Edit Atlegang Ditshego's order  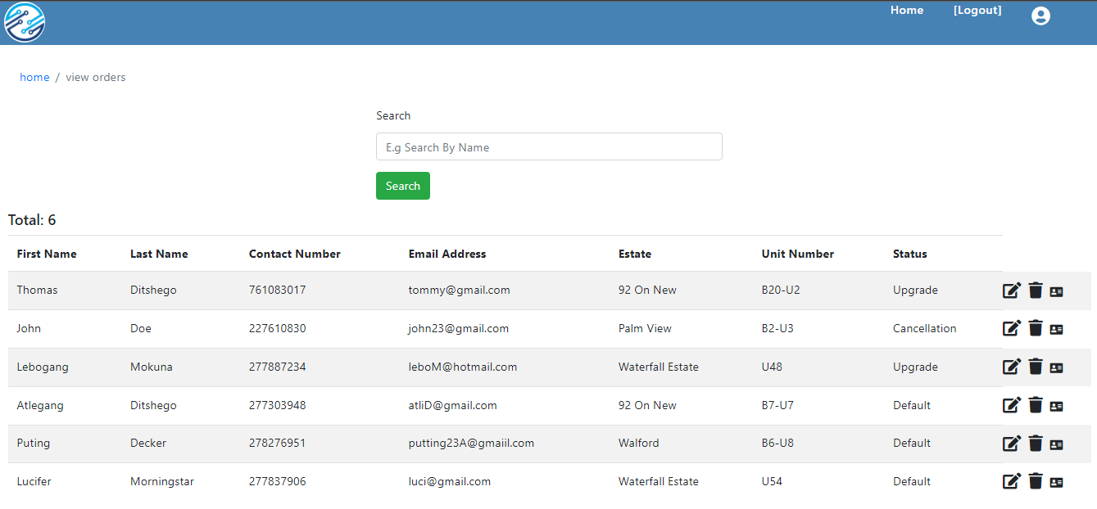(1012, 405)
